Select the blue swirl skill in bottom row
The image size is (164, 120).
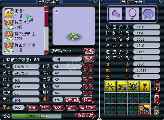145,110
